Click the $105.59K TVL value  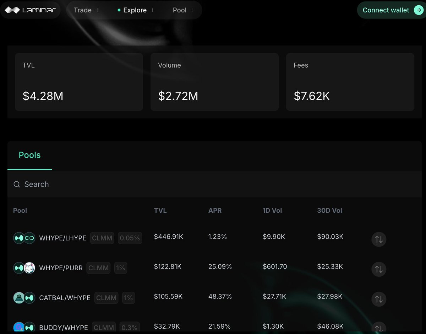click(168, 296)
